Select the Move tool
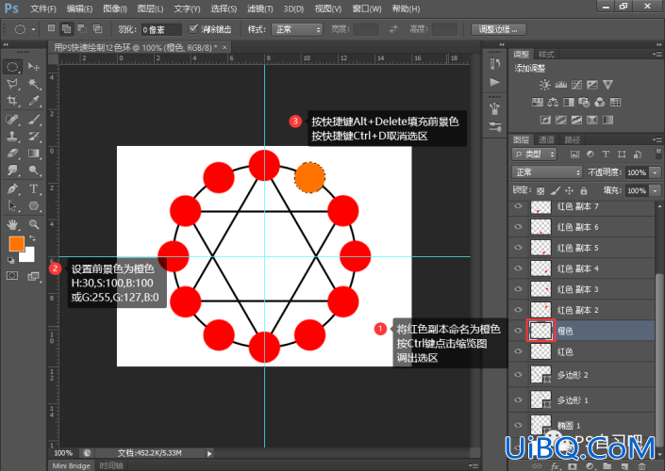 (x=34, y=67)
